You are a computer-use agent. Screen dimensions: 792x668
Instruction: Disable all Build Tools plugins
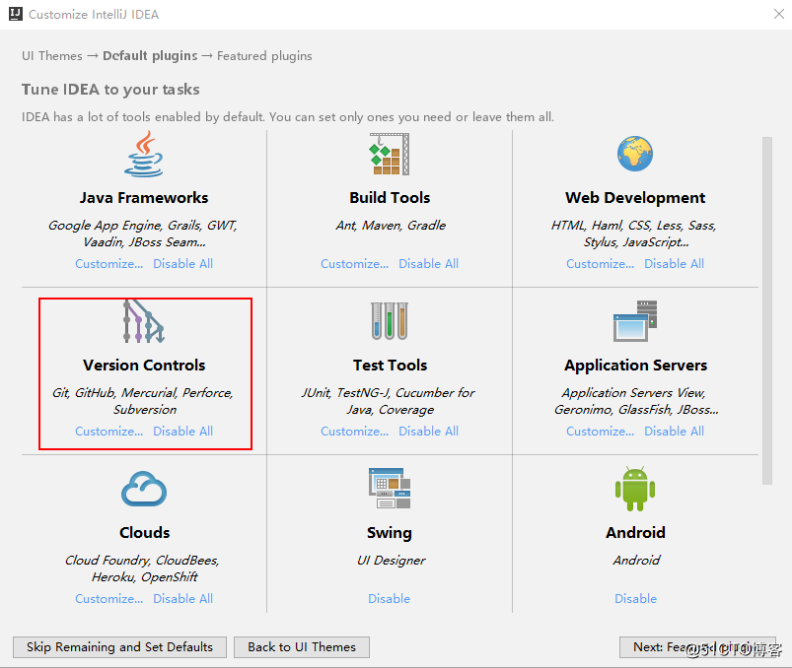(x=428, y=264)
